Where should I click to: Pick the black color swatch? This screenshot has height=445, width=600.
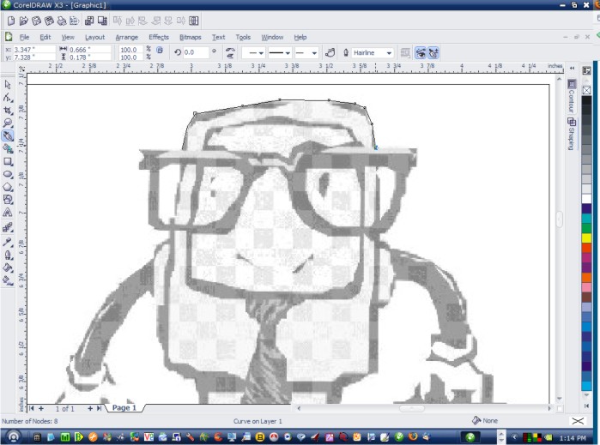(x=586, y=100)
